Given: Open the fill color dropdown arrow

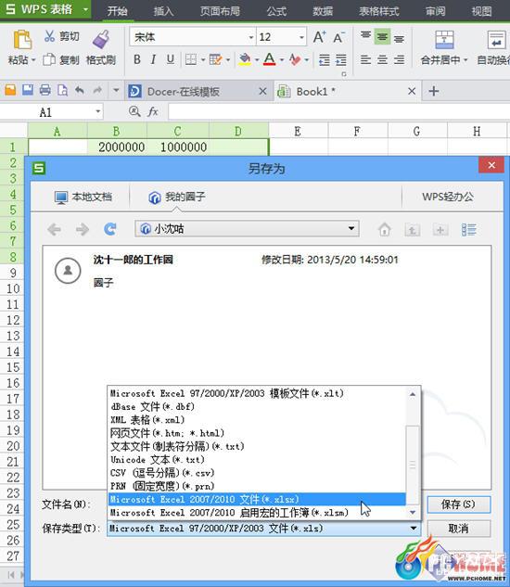Looking at the screenshot, I should 257,60.
